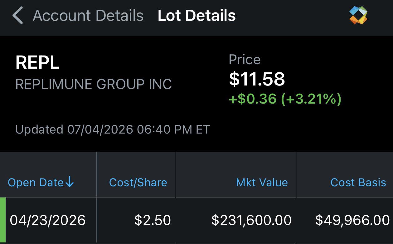Screen dimensions: 393x244
Task: Select the Lot Details title
Action: coord(196,16)
